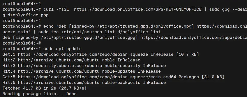Click the 'g.d/onlyoffice.gpg' wrapped line
The width and height of the screenshot is (247, 97).
point(26,15)
